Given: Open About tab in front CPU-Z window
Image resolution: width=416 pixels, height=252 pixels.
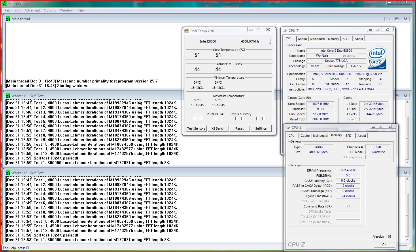Looking at the screenshot, I should pyautogui.click(x=362, y=136).
